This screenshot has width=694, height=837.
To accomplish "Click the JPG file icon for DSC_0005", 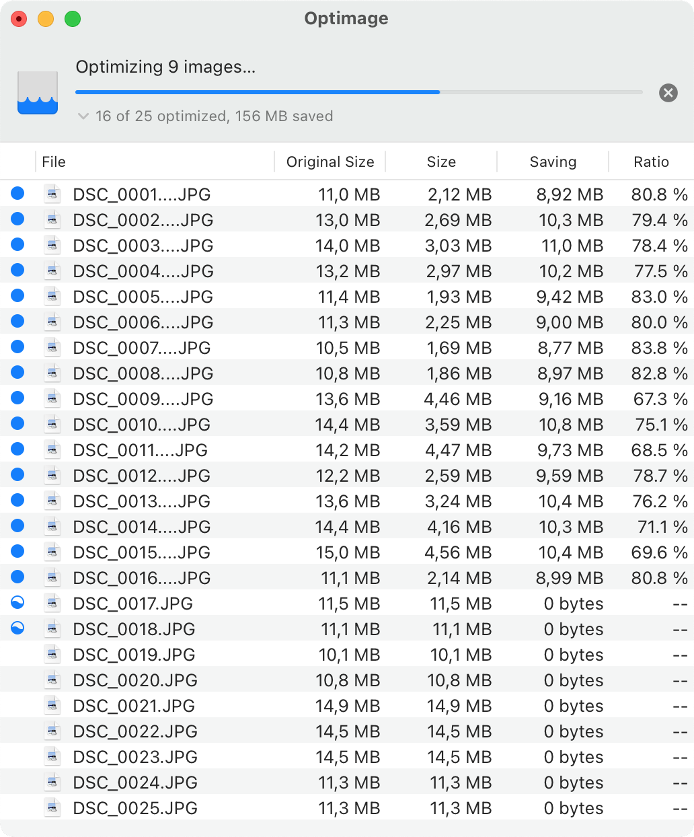I will click(52, 297).
